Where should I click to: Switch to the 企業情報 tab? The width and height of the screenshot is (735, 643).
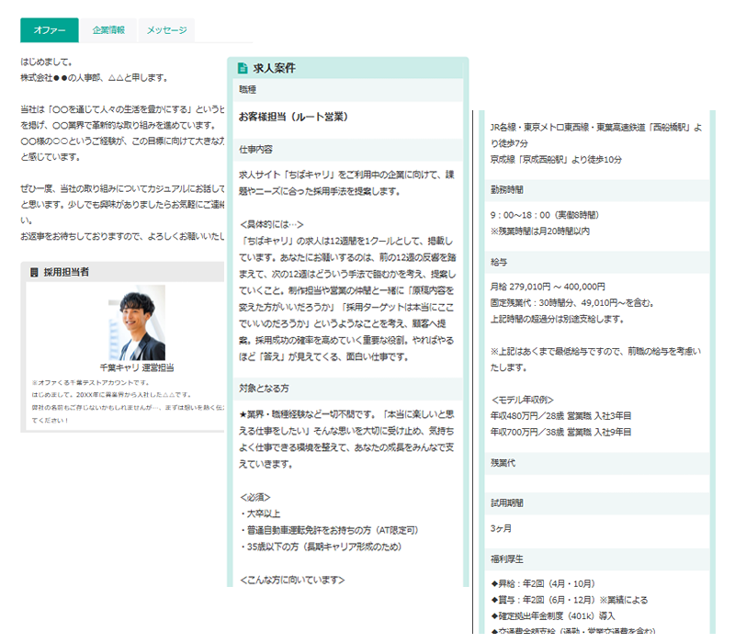[108, 30]
